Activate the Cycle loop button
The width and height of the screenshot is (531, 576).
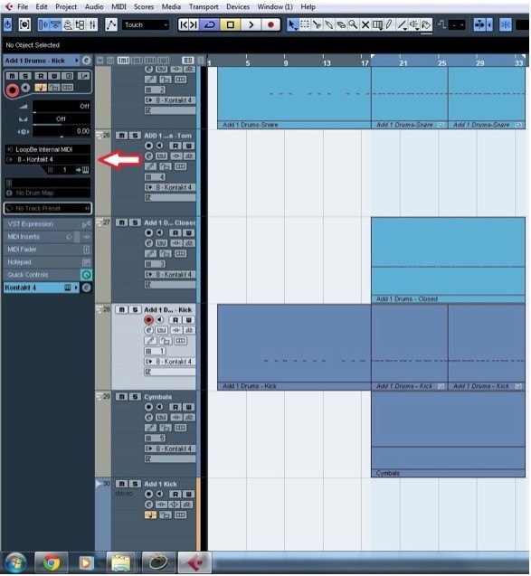coord(210,24)
